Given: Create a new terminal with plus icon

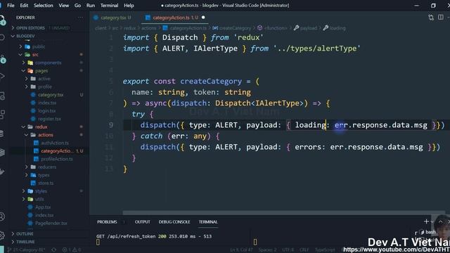Looking at the screenshot, I should click(426, 221).
